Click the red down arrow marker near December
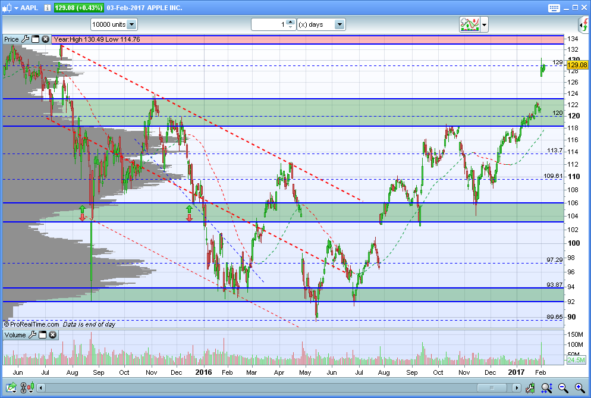This screenshot has width=591, height=398. (189, 217)
